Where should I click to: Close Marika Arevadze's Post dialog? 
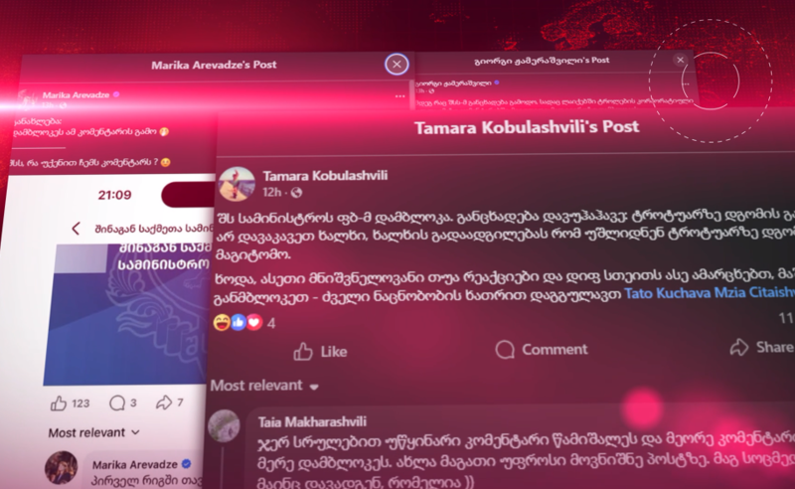click(x=397, y=65)
